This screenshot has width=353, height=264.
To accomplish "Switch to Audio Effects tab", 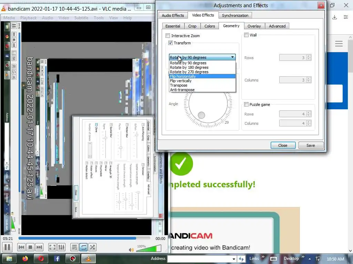I will (x=173, y=15).
